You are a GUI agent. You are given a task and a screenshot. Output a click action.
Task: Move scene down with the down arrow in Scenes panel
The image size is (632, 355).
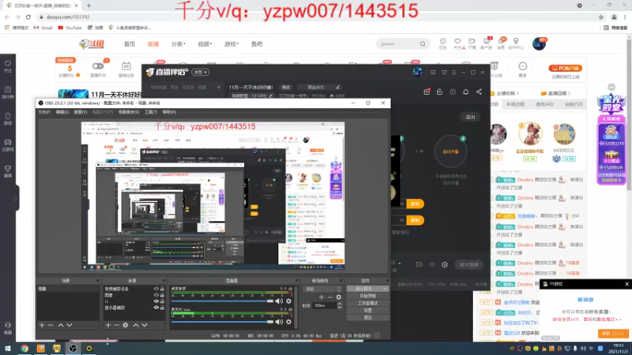coord(70,325)
